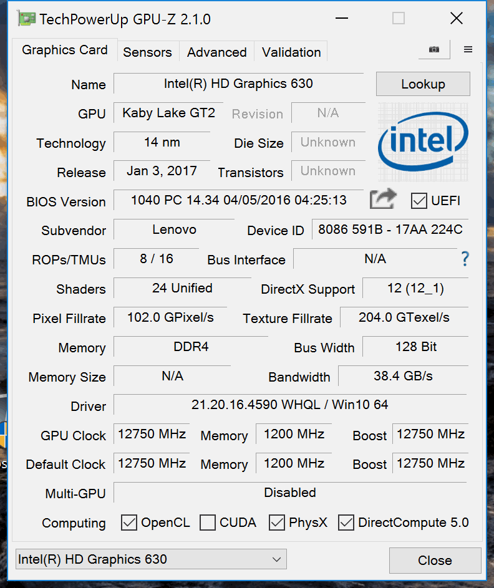Viewport: 494px width, 588px height.
Task: Go to the Validation tab
Action: coord(291,52)
